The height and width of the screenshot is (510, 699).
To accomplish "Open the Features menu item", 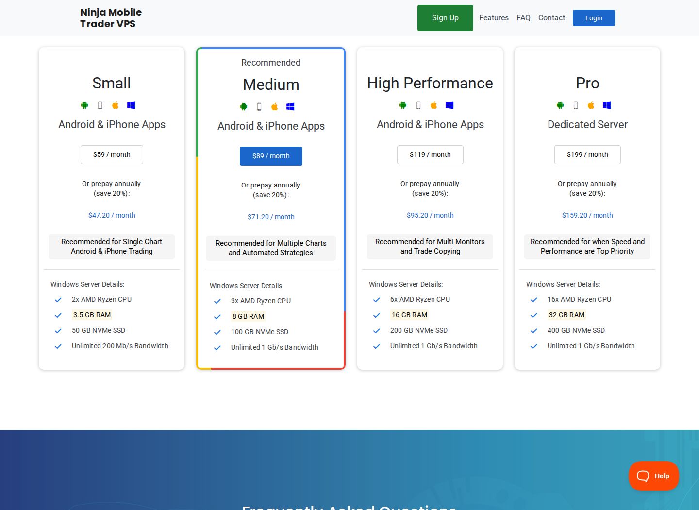I will (494, 17).
